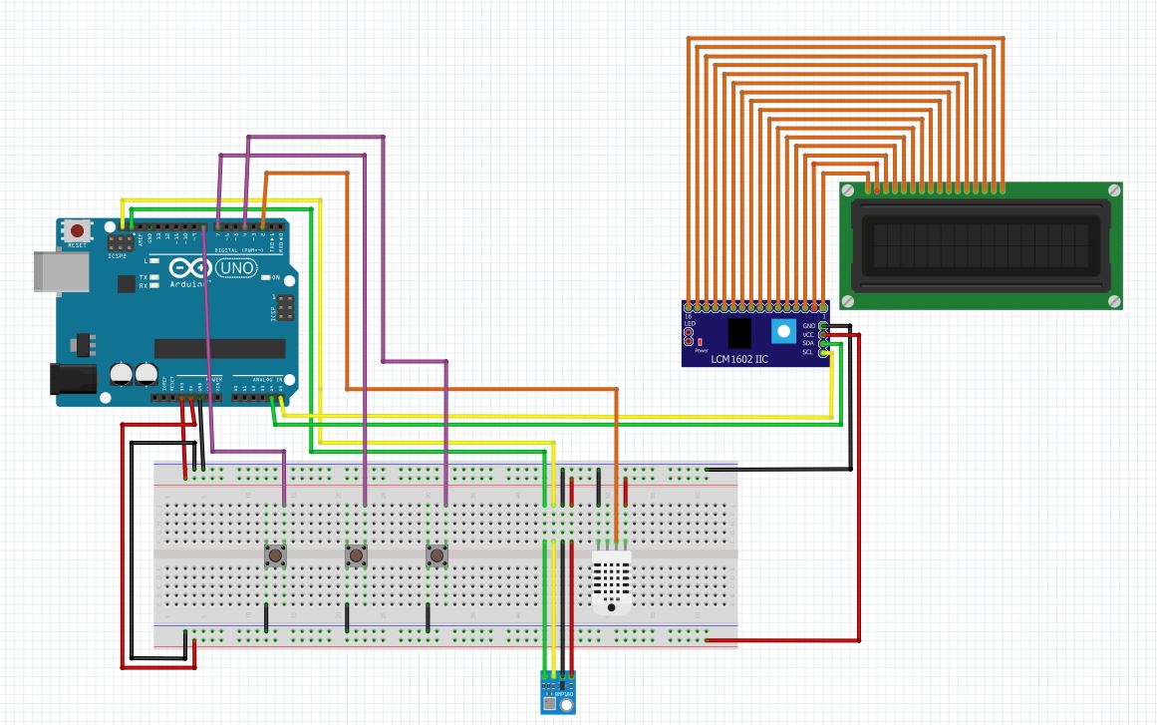
Task: Select the middle pushbutton on the breadboard
Action: pos(356,554)
